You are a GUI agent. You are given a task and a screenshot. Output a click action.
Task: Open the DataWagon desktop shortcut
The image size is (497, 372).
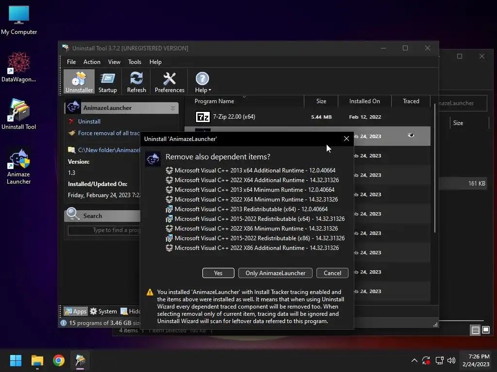point(19,67)
